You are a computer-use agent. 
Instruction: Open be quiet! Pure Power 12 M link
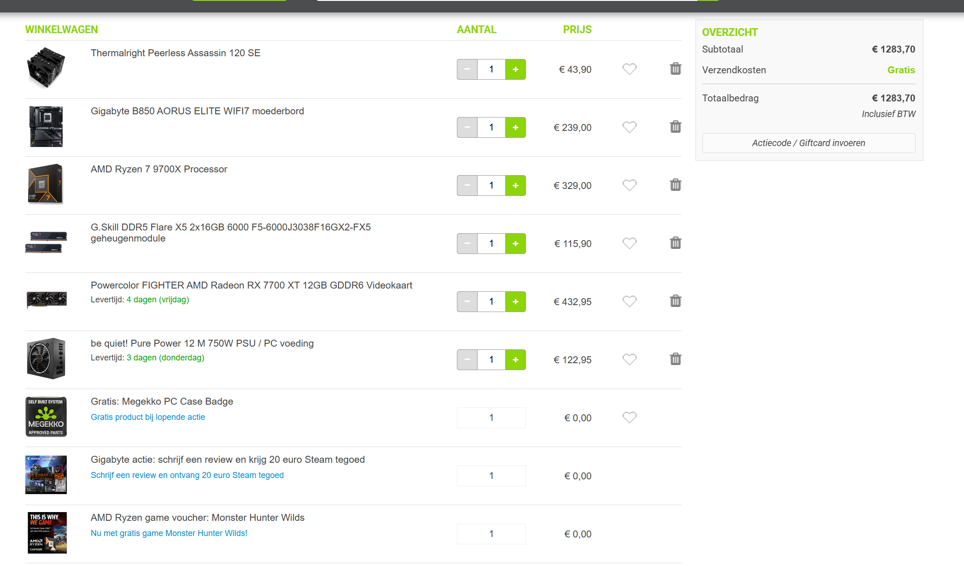pos(202,343)
